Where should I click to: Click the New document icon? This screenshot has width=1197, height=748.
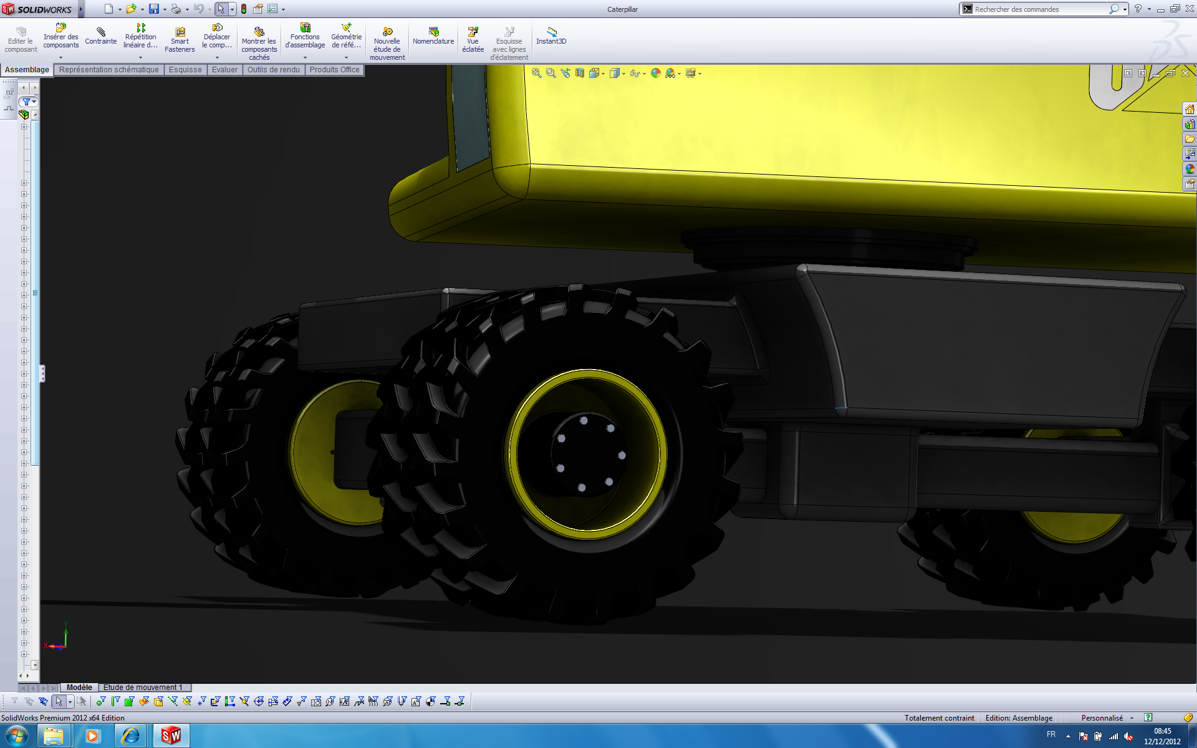point(108,9)
